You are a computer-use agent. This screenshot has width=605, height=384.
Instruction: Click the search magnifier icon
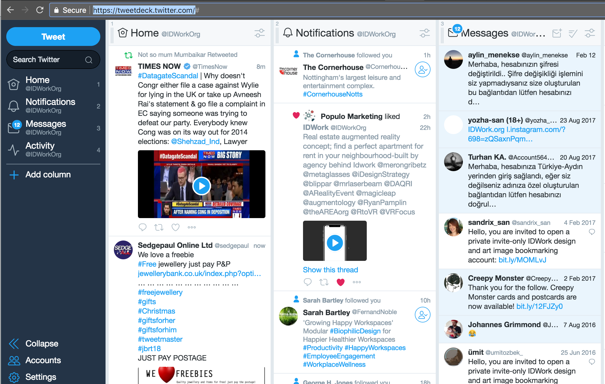coord(89,60)
